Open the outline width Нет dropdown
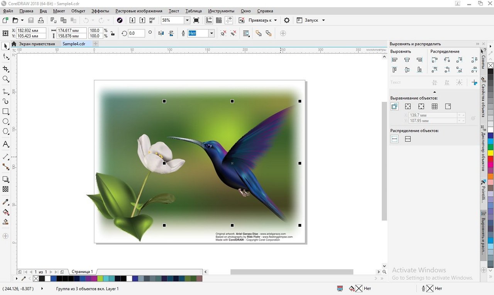Image resolution: width=494 pixels, height=295 pixels. coord(211,34)
